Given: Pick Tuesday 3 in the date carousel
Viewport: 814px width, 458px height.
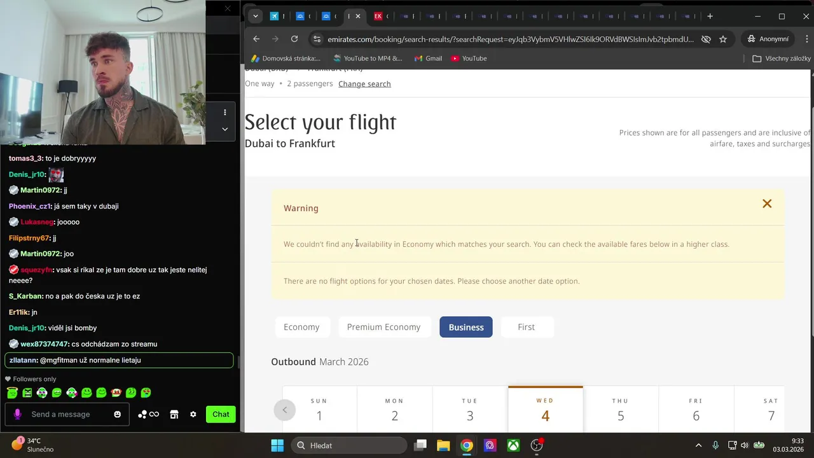Looking at the screenshot, I should click(x=470, y=410).
